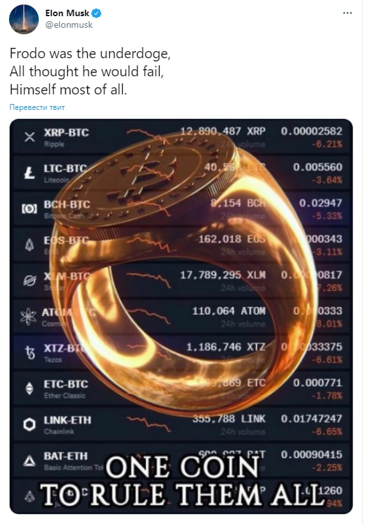Open the @elonmusk handle link
This screenshot has height=525, width=365.
click(68, 25)
